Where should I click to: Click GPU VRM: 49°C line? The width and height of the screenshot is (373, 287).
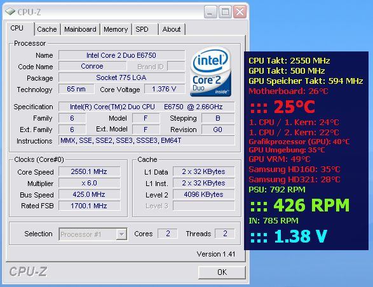pos(280,159)
